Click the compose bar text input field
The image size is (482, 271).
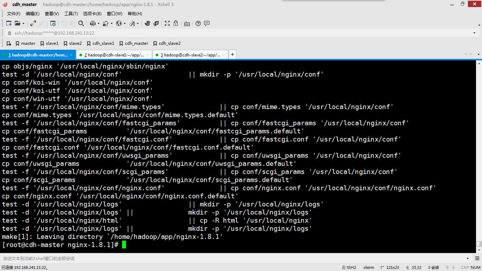(233, 258)
